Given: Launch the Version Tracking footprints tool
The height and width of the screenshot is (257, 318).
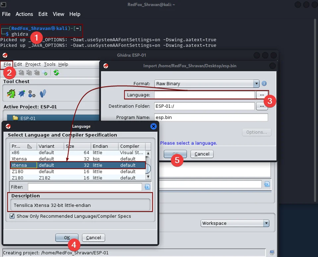Looking at the screenshot, I should pyautogui.click(x=43, y=94).
